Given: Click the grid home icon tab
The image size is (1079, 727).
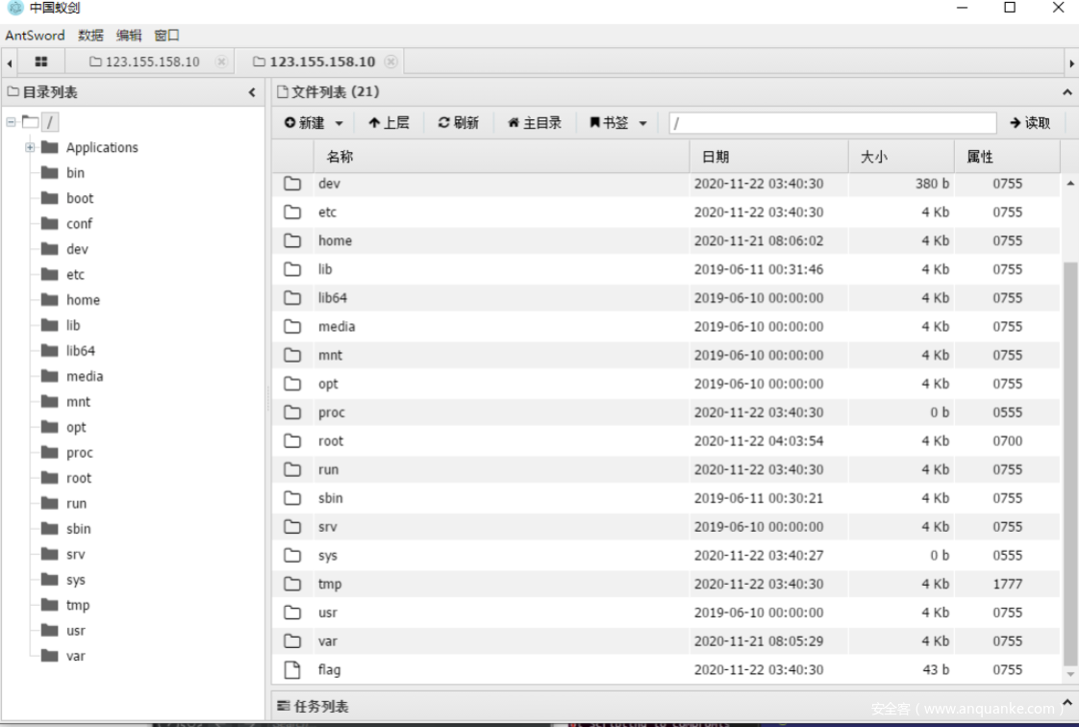Looking at the screenshot, I should click(x=40, y=62).
